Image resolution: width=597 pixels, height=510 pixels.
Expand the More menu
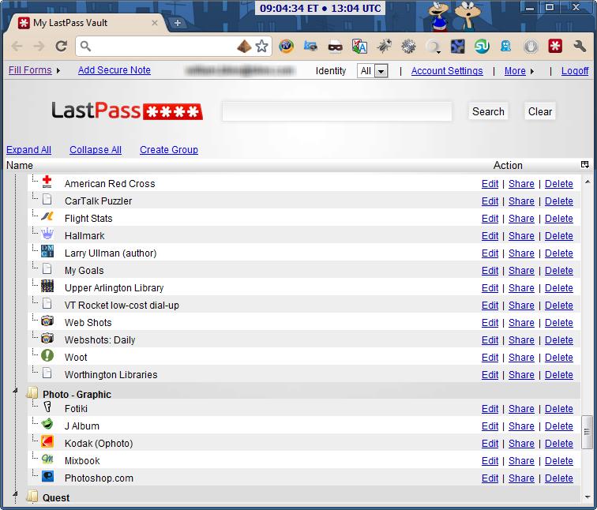(519, 71)
